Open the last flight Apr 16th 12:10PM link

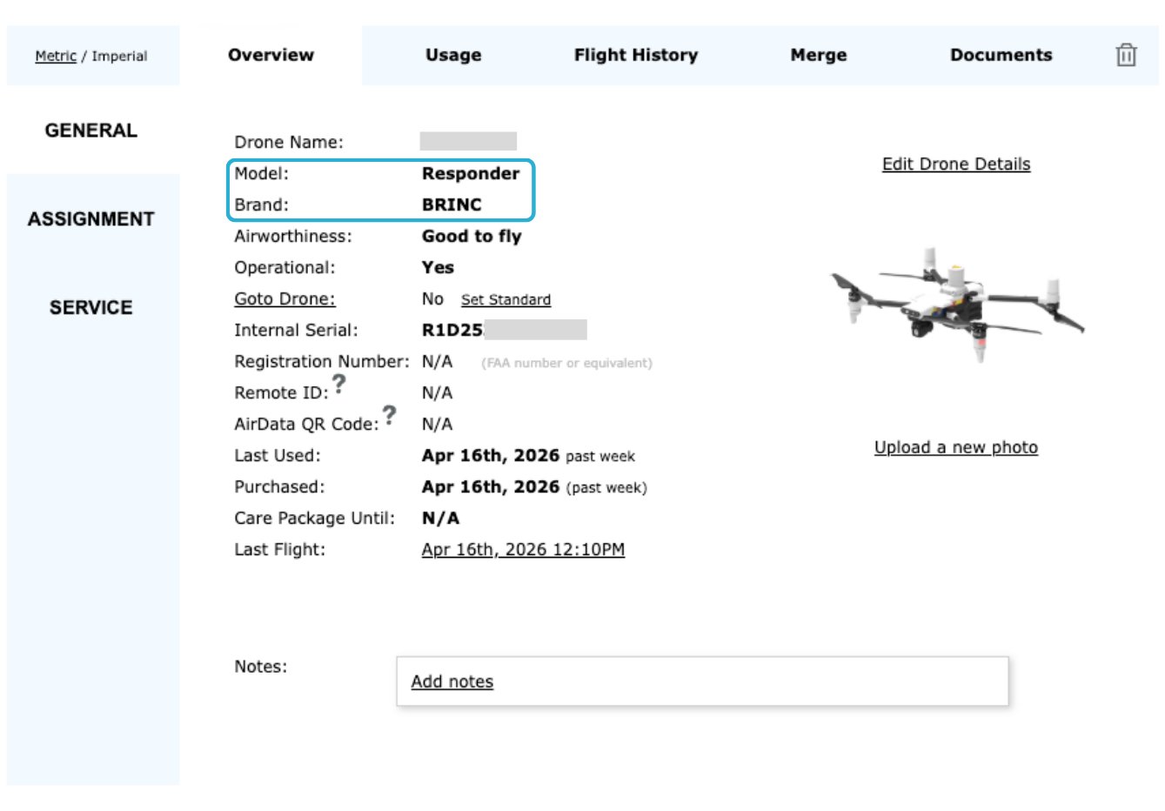(x=523, y=550)
